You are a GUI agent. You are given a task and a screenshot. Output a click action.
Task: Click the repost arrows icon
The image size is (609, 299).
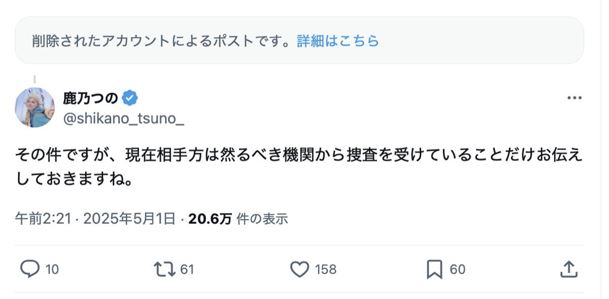click(163, 269)
